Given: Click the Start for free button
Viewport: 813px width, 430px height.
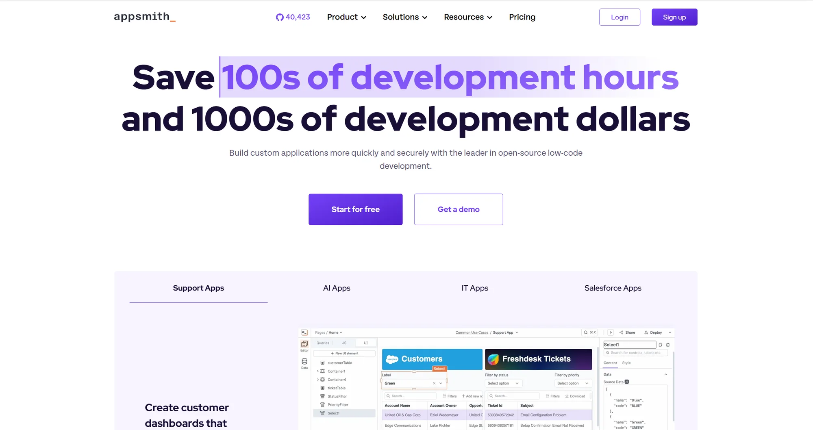Looking at the screenshot, I should pos(355,209).
